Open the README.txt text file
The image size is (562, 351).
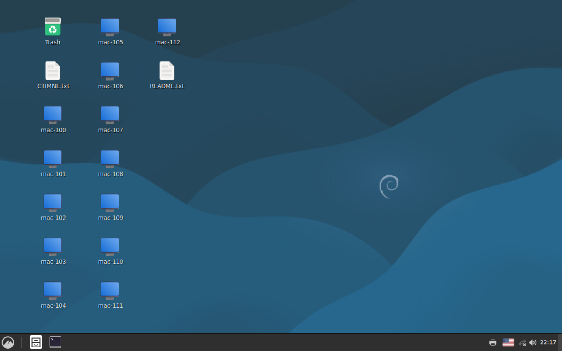[x=167, y=71]
